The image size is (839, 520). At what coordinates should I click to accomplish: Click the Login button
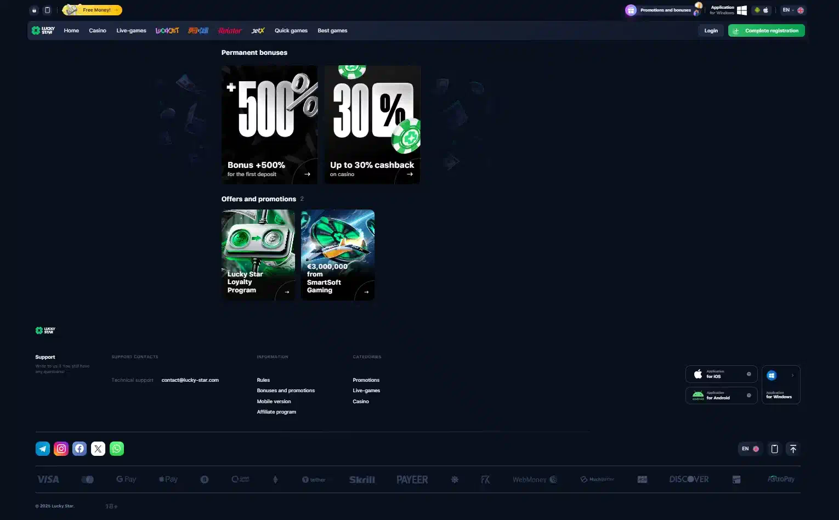(711, 31)
